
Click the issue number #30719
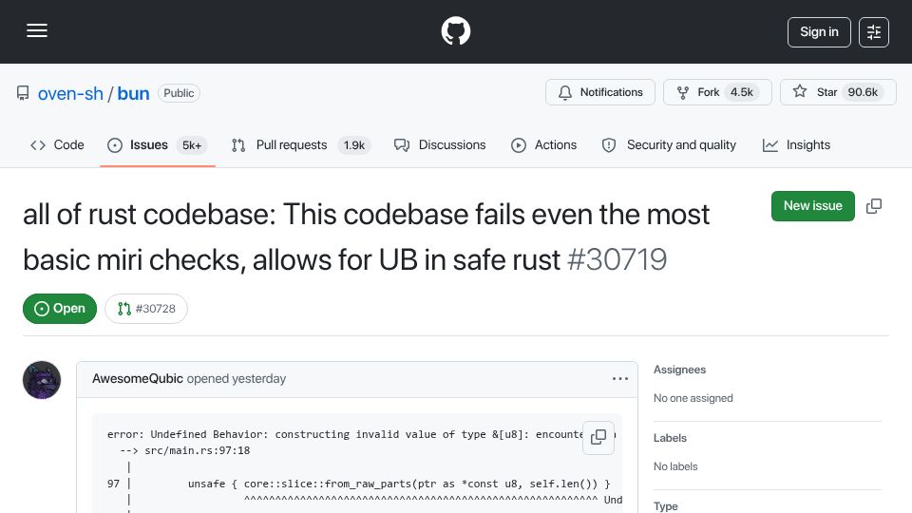tap(617, 259)
